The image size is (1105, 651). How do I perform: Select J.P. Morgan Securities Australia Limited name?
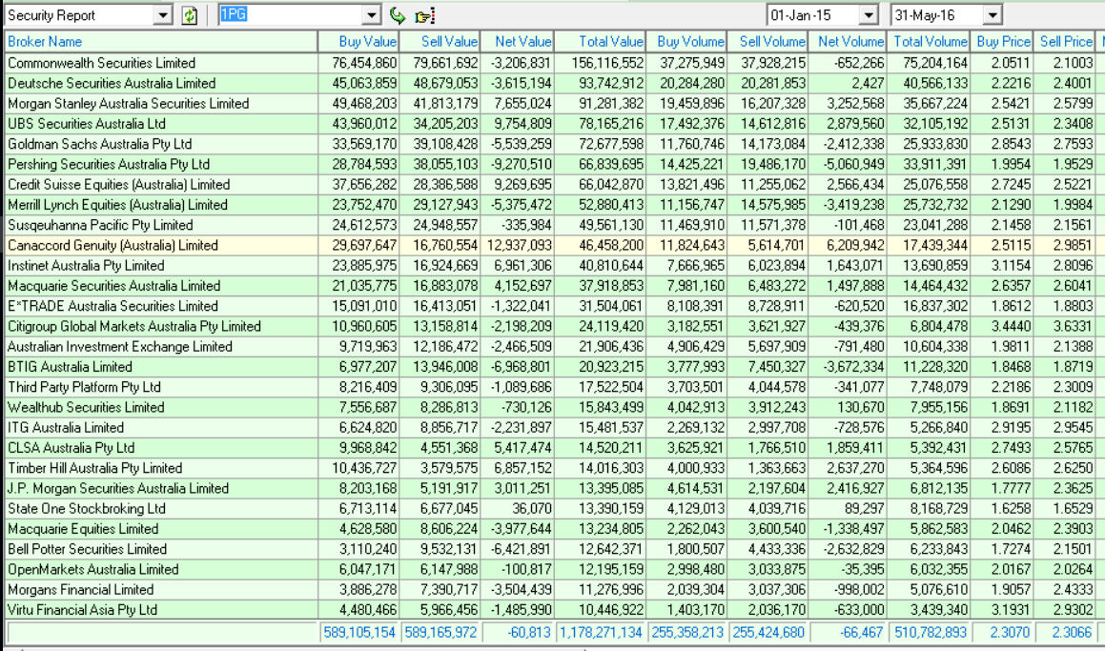(118, 488)
